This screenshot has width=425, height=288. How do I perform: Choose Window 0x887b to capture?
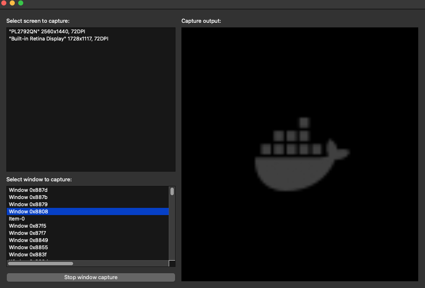[88, 197]
